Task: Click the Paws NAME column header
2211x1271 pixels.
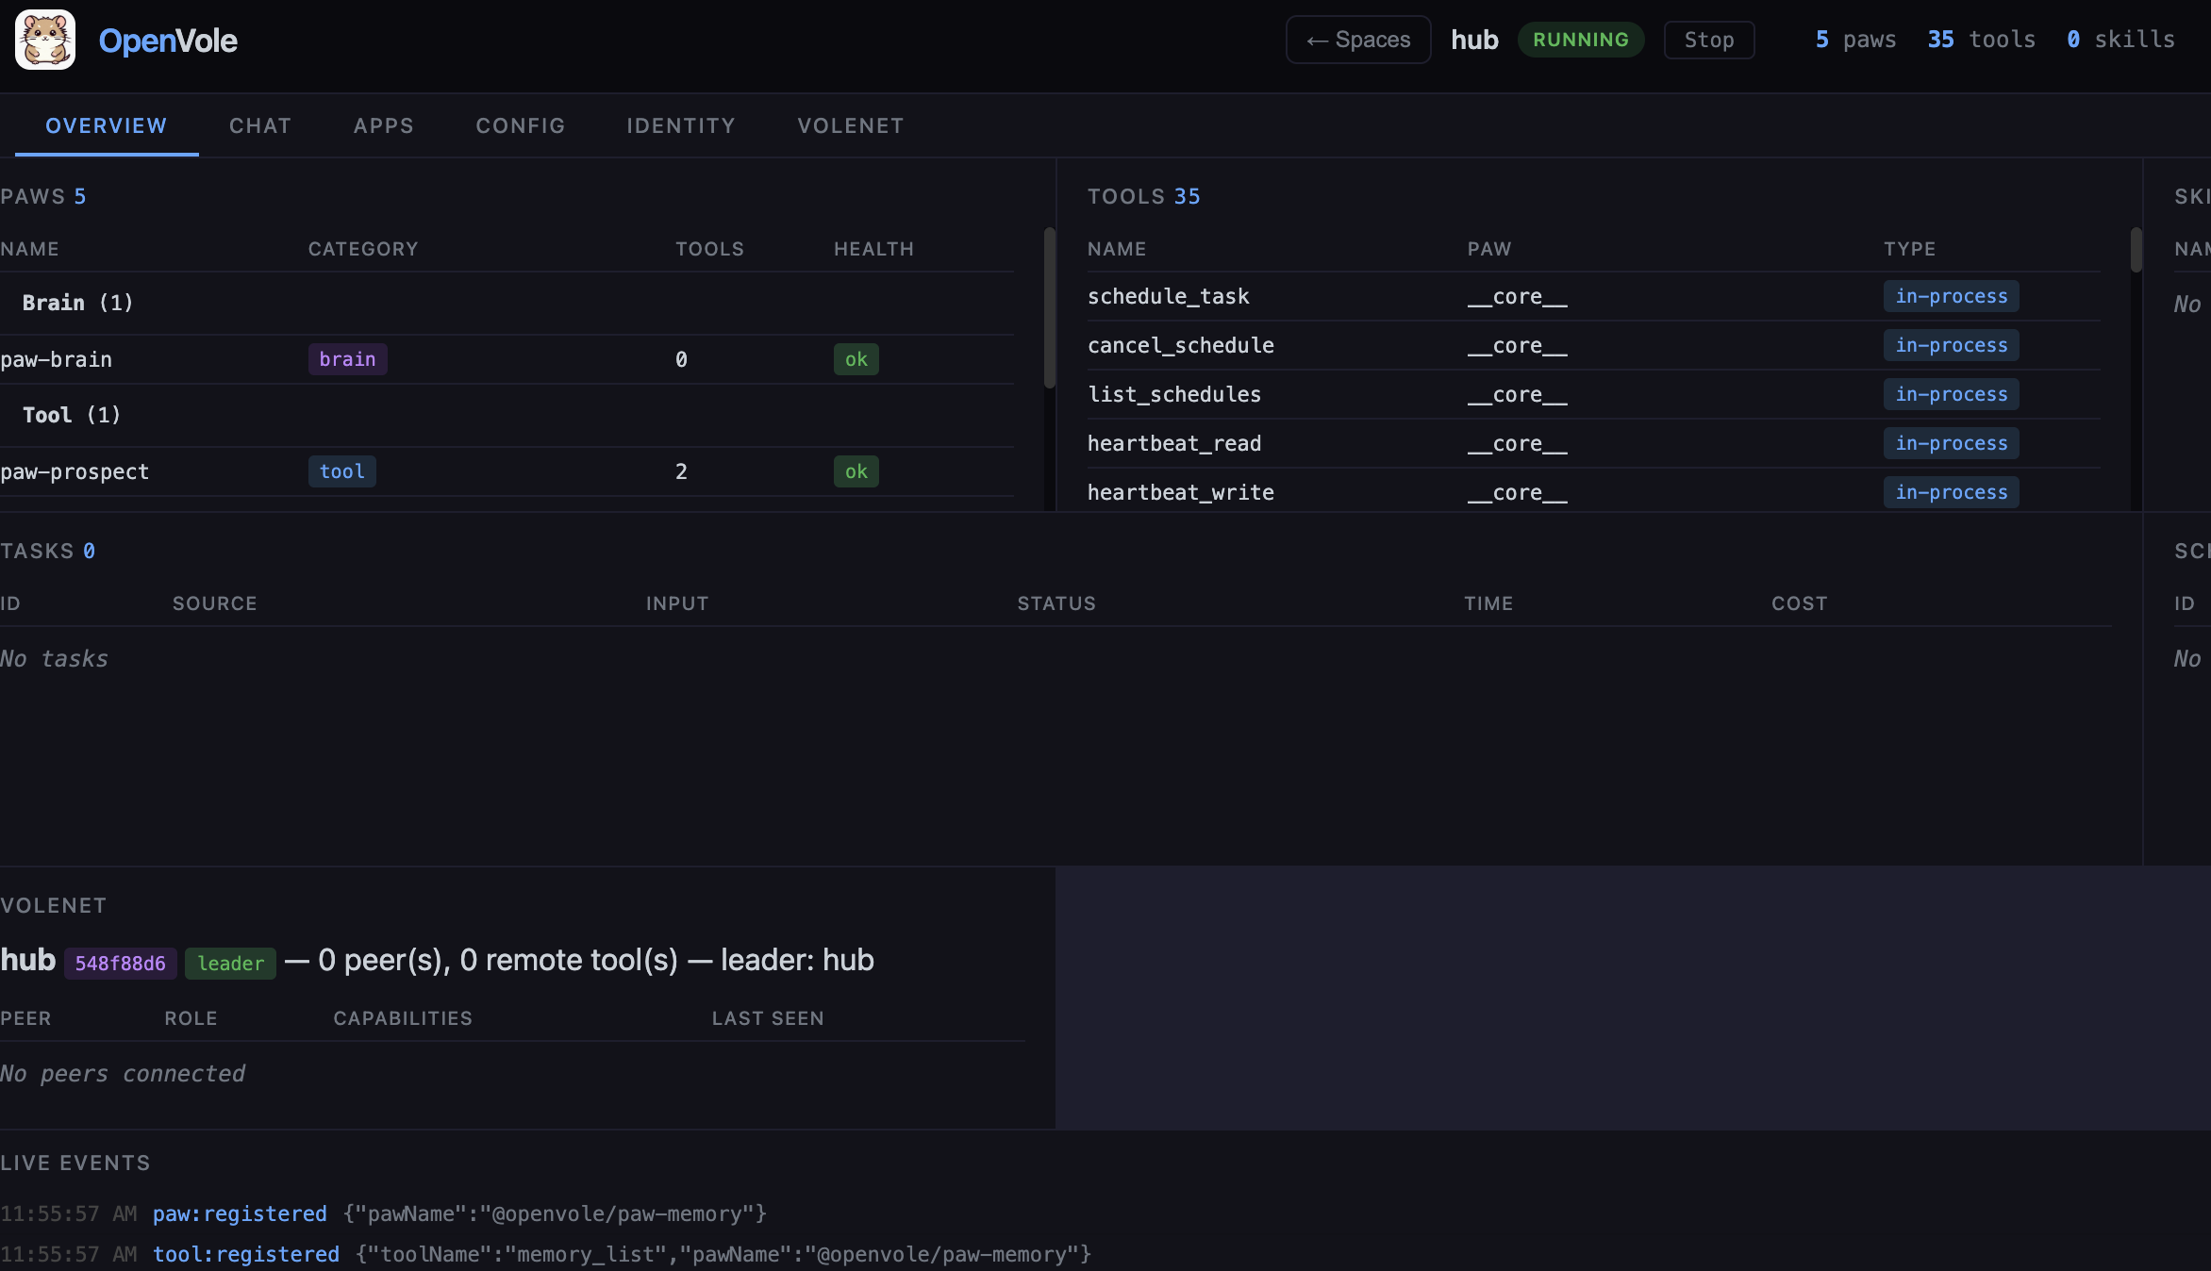Action: pyautogui.click(x=29, y=249)
